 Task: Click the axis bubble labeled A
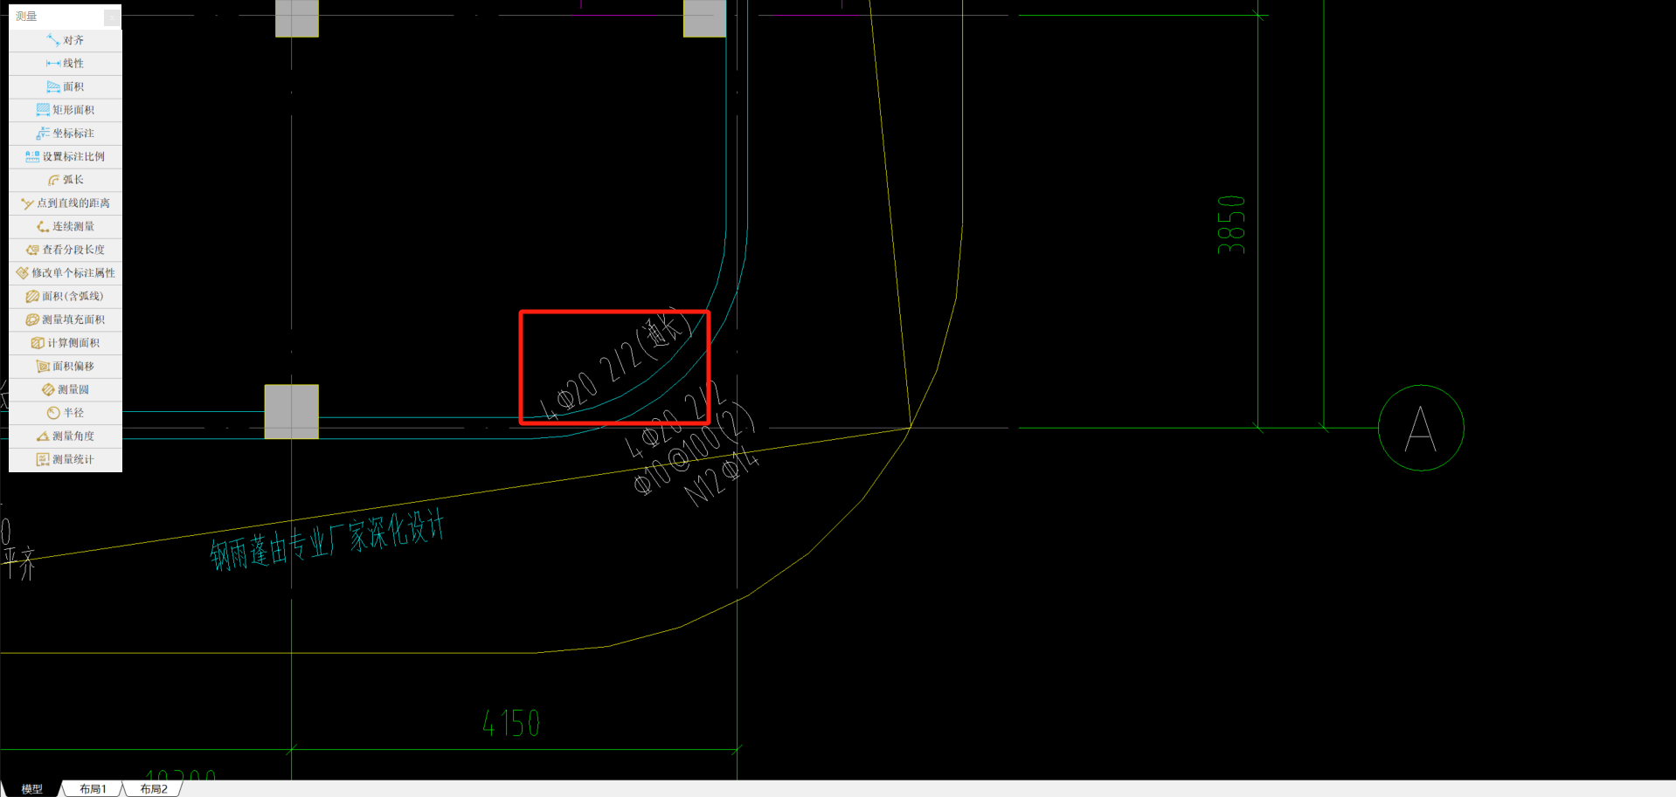(x=1421, y=428)
